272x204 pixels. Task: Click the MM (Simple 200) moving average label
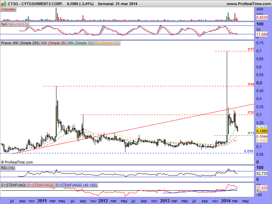26,43
